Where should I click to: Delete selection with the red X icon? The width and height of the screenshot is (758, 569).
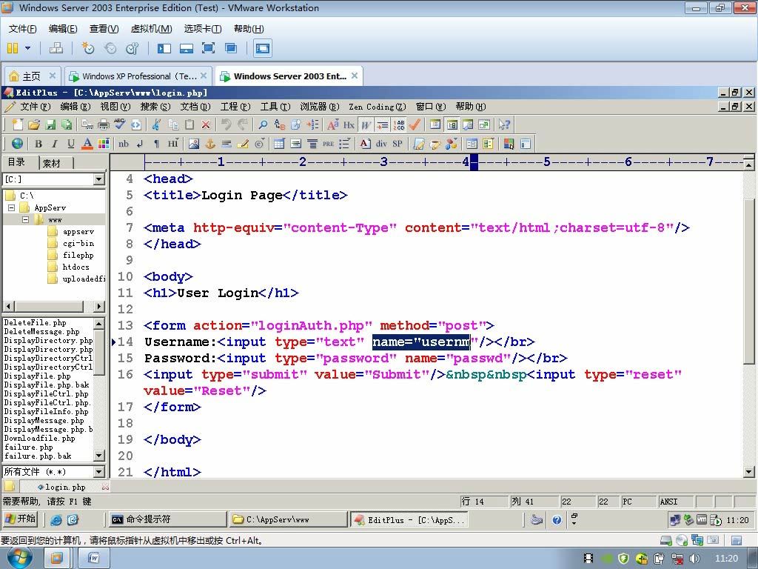click(x=206, y=124)
